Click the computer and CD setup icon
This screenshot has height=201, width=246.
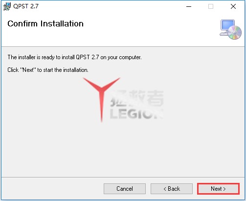[x=230, y=29]
